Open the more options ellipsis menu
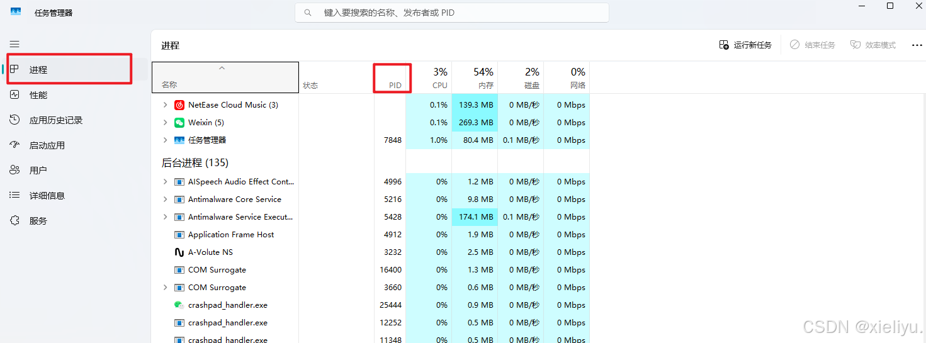Screen dimensions: 926x343 [917, 45]
